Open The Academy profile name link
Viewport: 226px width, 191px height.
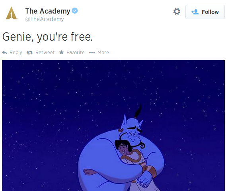pyautogui.click(x=48, y=11)
